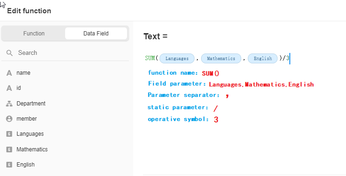This screenshot has width=346, height=176.
Task: Place cursor after the 3 in formula
Action: 289,58
